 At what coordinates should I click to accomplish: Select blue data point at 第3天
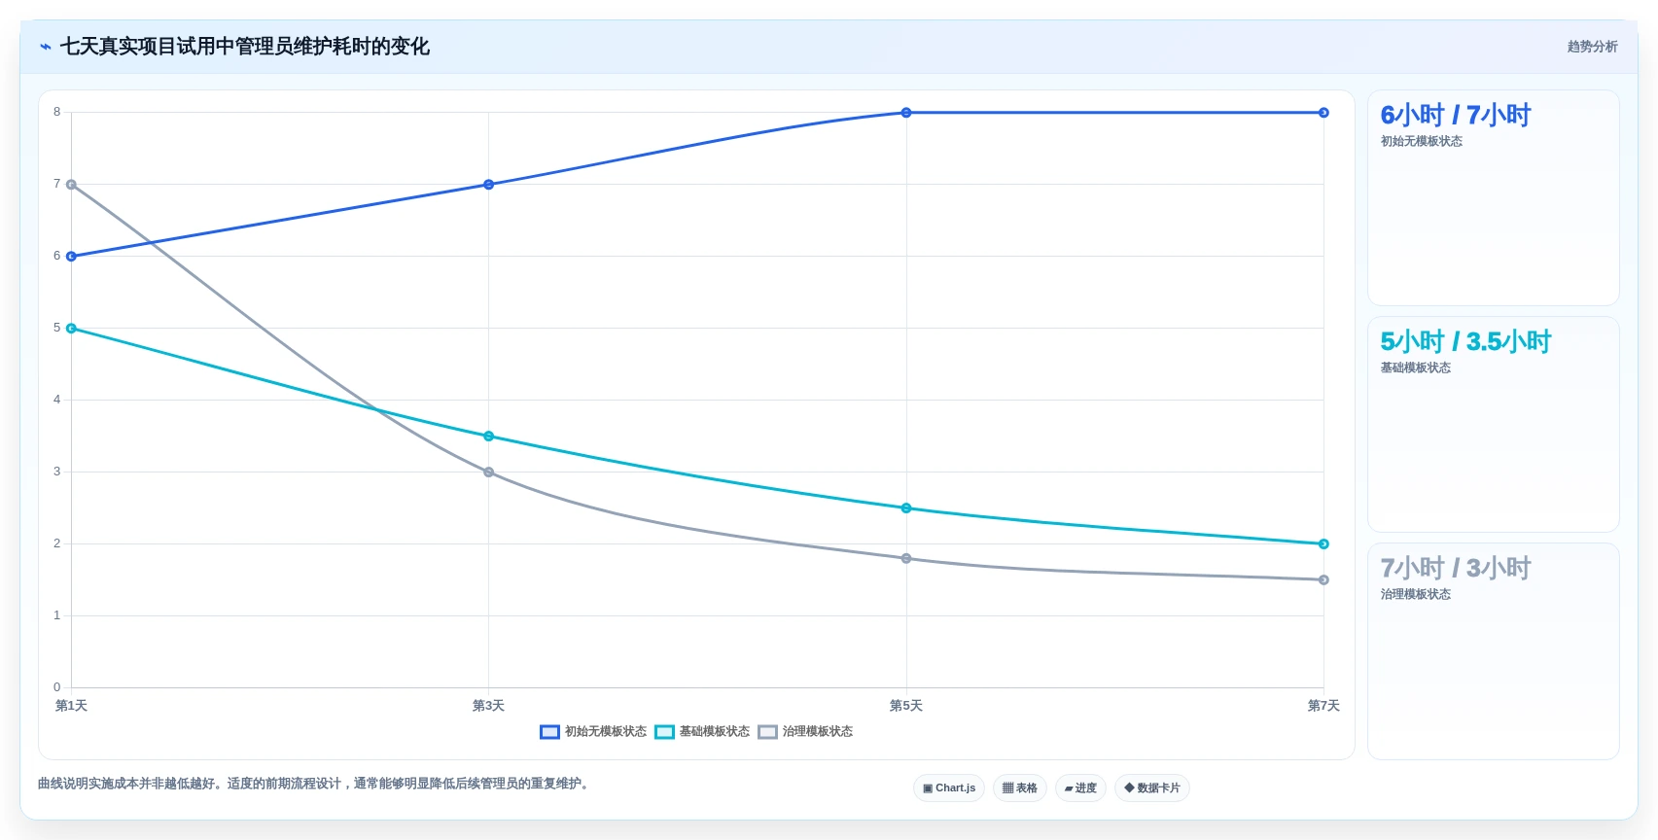click(488, 185)
